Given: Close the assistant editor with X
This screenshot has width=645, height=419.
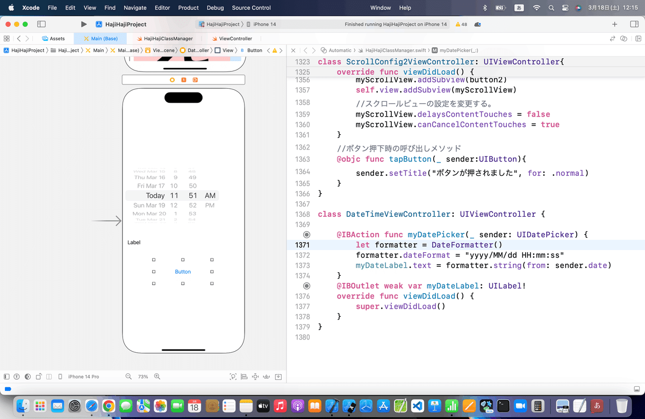Looking at the screenshot, I should pyautogui.click(x=293, y=50).
